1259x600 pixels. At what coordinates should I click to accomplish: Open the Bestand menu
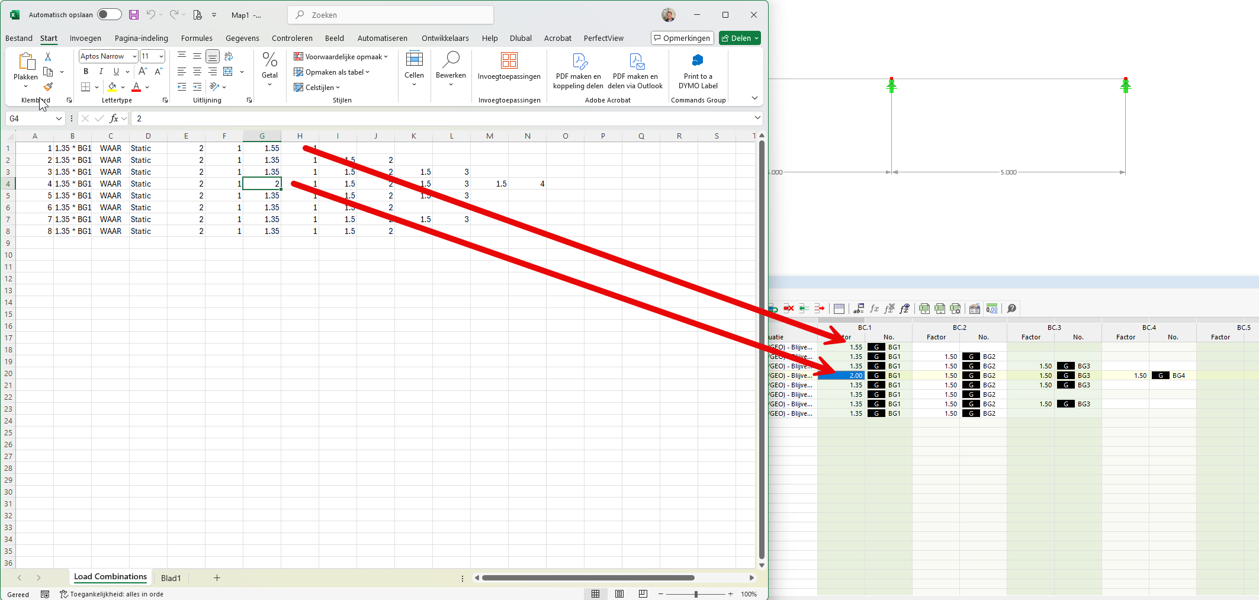point(19,38)
